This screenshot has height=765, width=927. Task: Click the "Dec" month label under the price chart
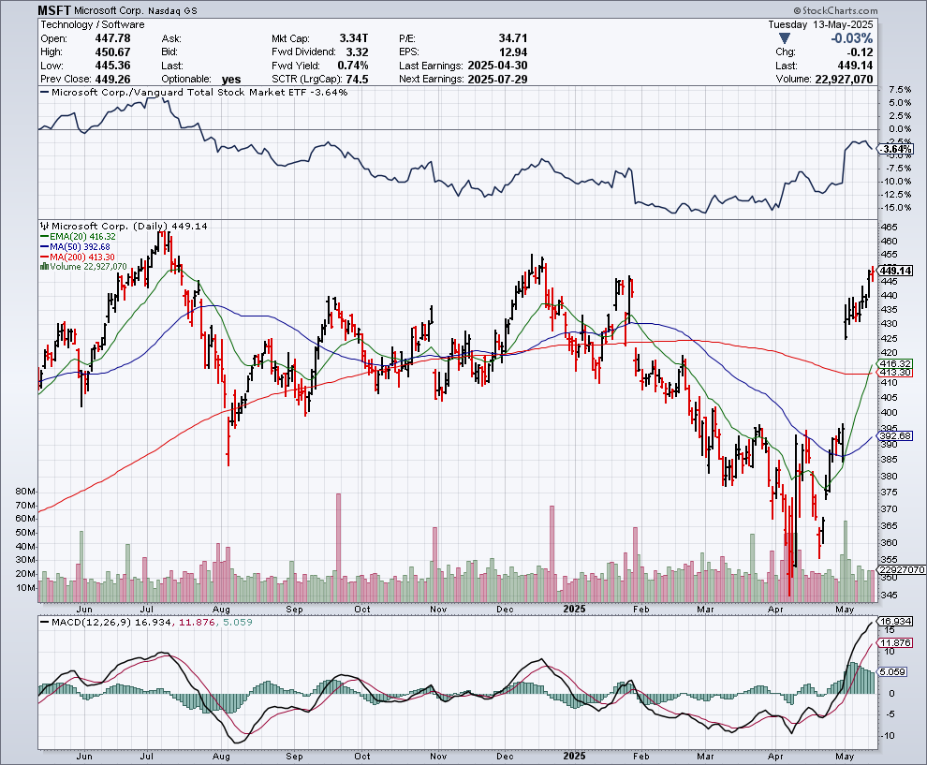(x=505, y=609)
